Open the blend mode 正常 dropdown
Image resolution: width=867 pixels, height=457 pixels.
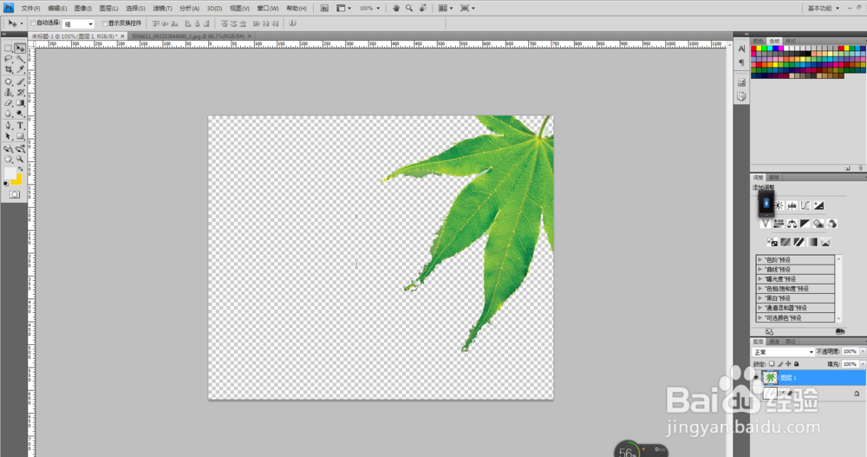pyautogui.click(x=784, y=352)
